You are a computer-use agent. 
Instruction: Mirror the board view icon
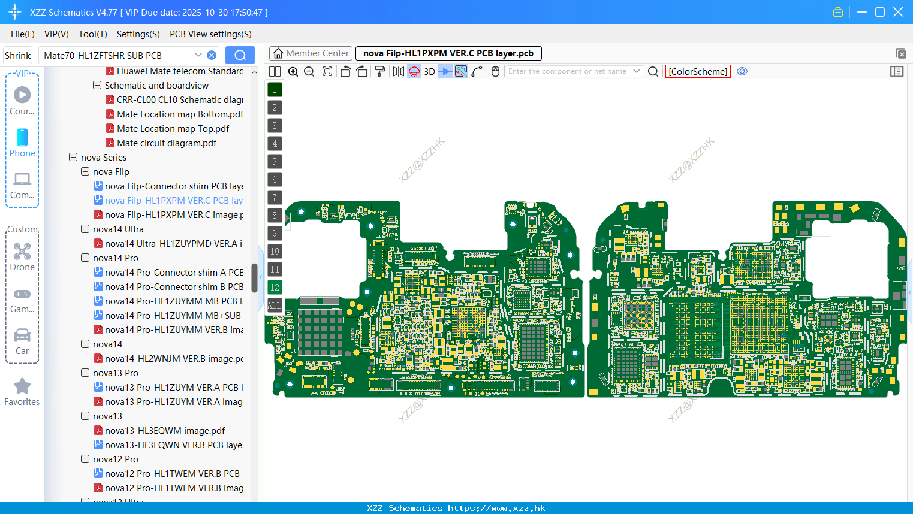(x=398, y=71)
